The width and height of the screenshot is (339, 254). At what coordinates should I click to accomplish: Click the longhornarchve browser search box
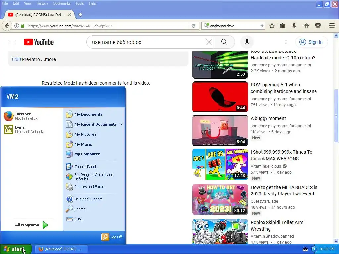(233, 26)
